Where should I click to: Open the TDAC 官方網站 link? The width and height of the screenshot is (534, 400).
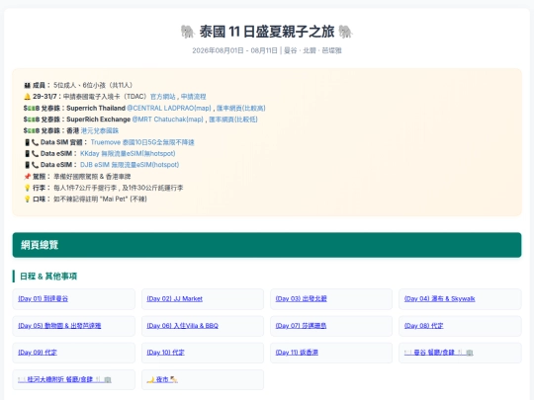pyautogui.click(x=163, y=97)
